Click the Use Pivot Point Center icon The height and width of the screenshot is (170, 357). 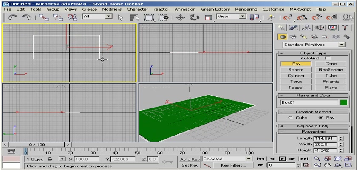(x=254, y=17)
